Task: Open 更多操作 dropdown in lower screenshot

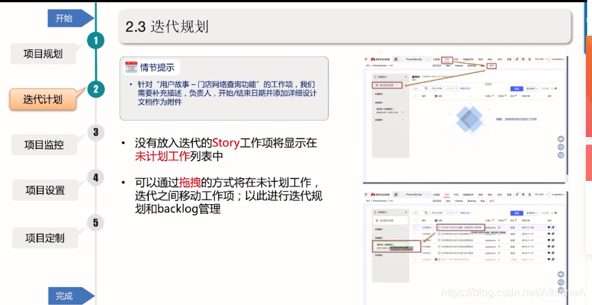Action: point(532,213)
